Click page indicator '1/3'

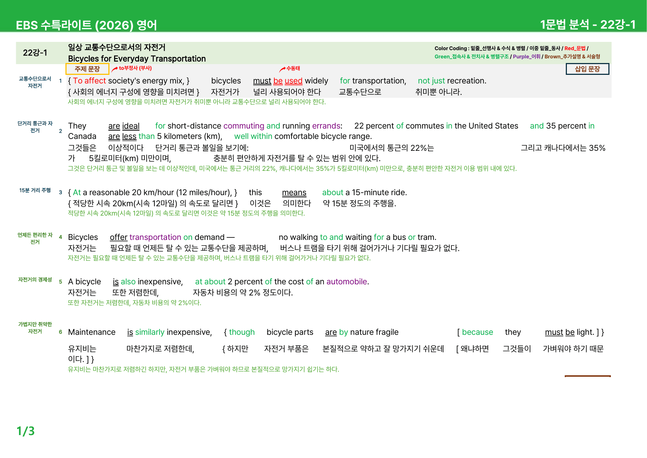pos(26,431)
